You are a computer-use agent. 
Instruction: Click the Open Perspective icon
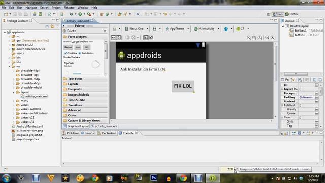pyautogui.click(x=269, y=14)
